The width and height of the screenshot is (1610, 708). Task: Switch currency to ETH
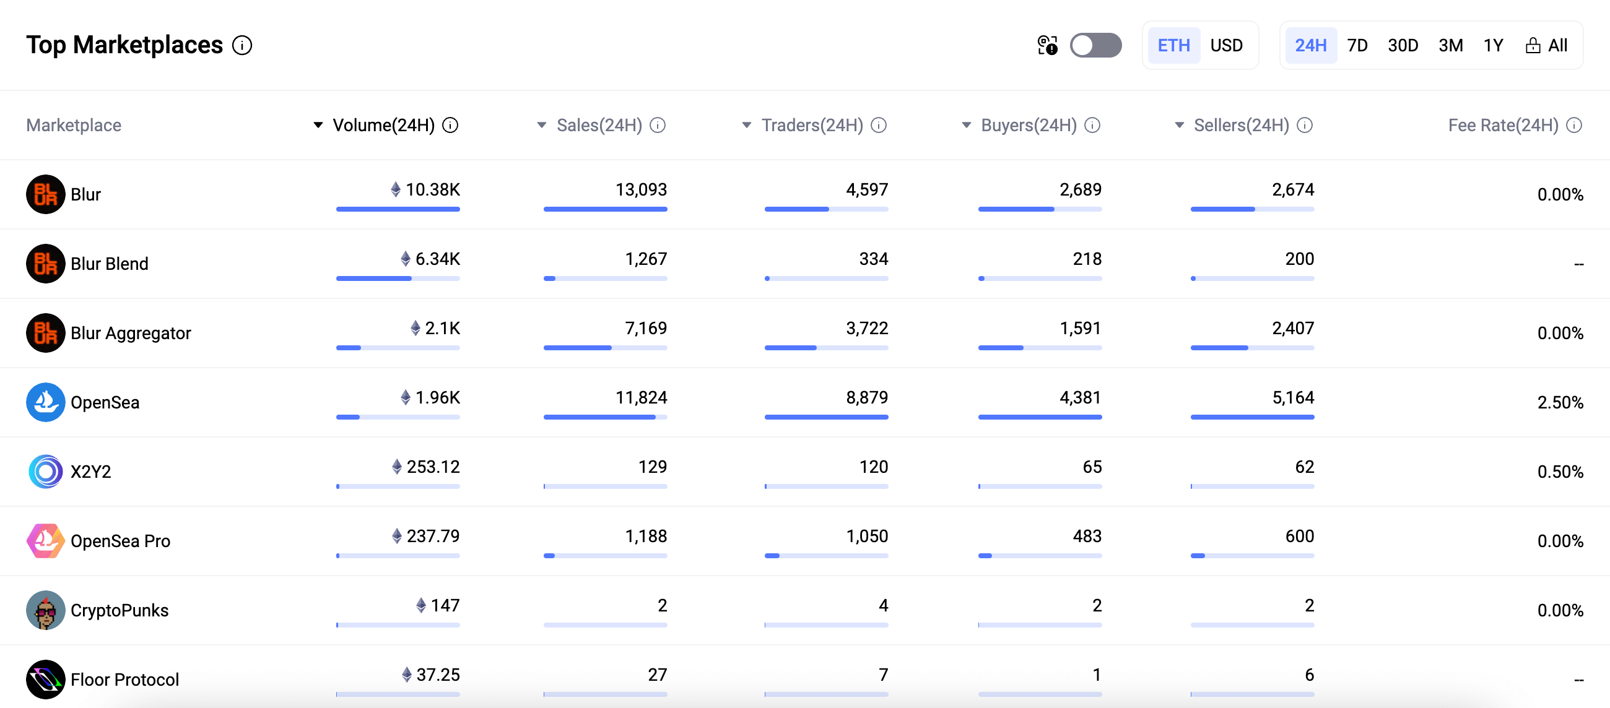(1173, 46)
